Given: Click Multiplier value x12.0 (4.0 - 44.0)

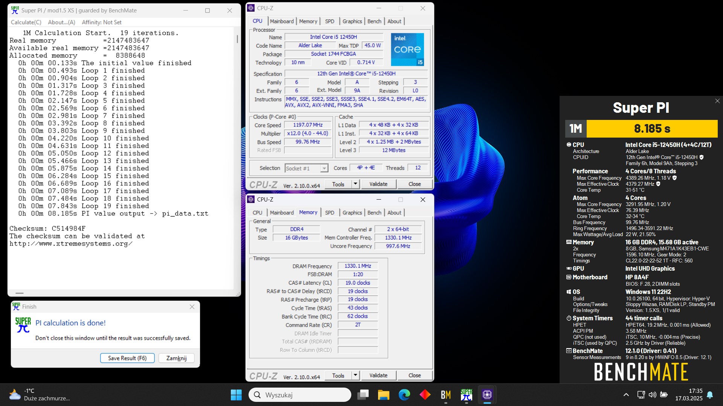Looking at the screenshot, I should point(308,133).
